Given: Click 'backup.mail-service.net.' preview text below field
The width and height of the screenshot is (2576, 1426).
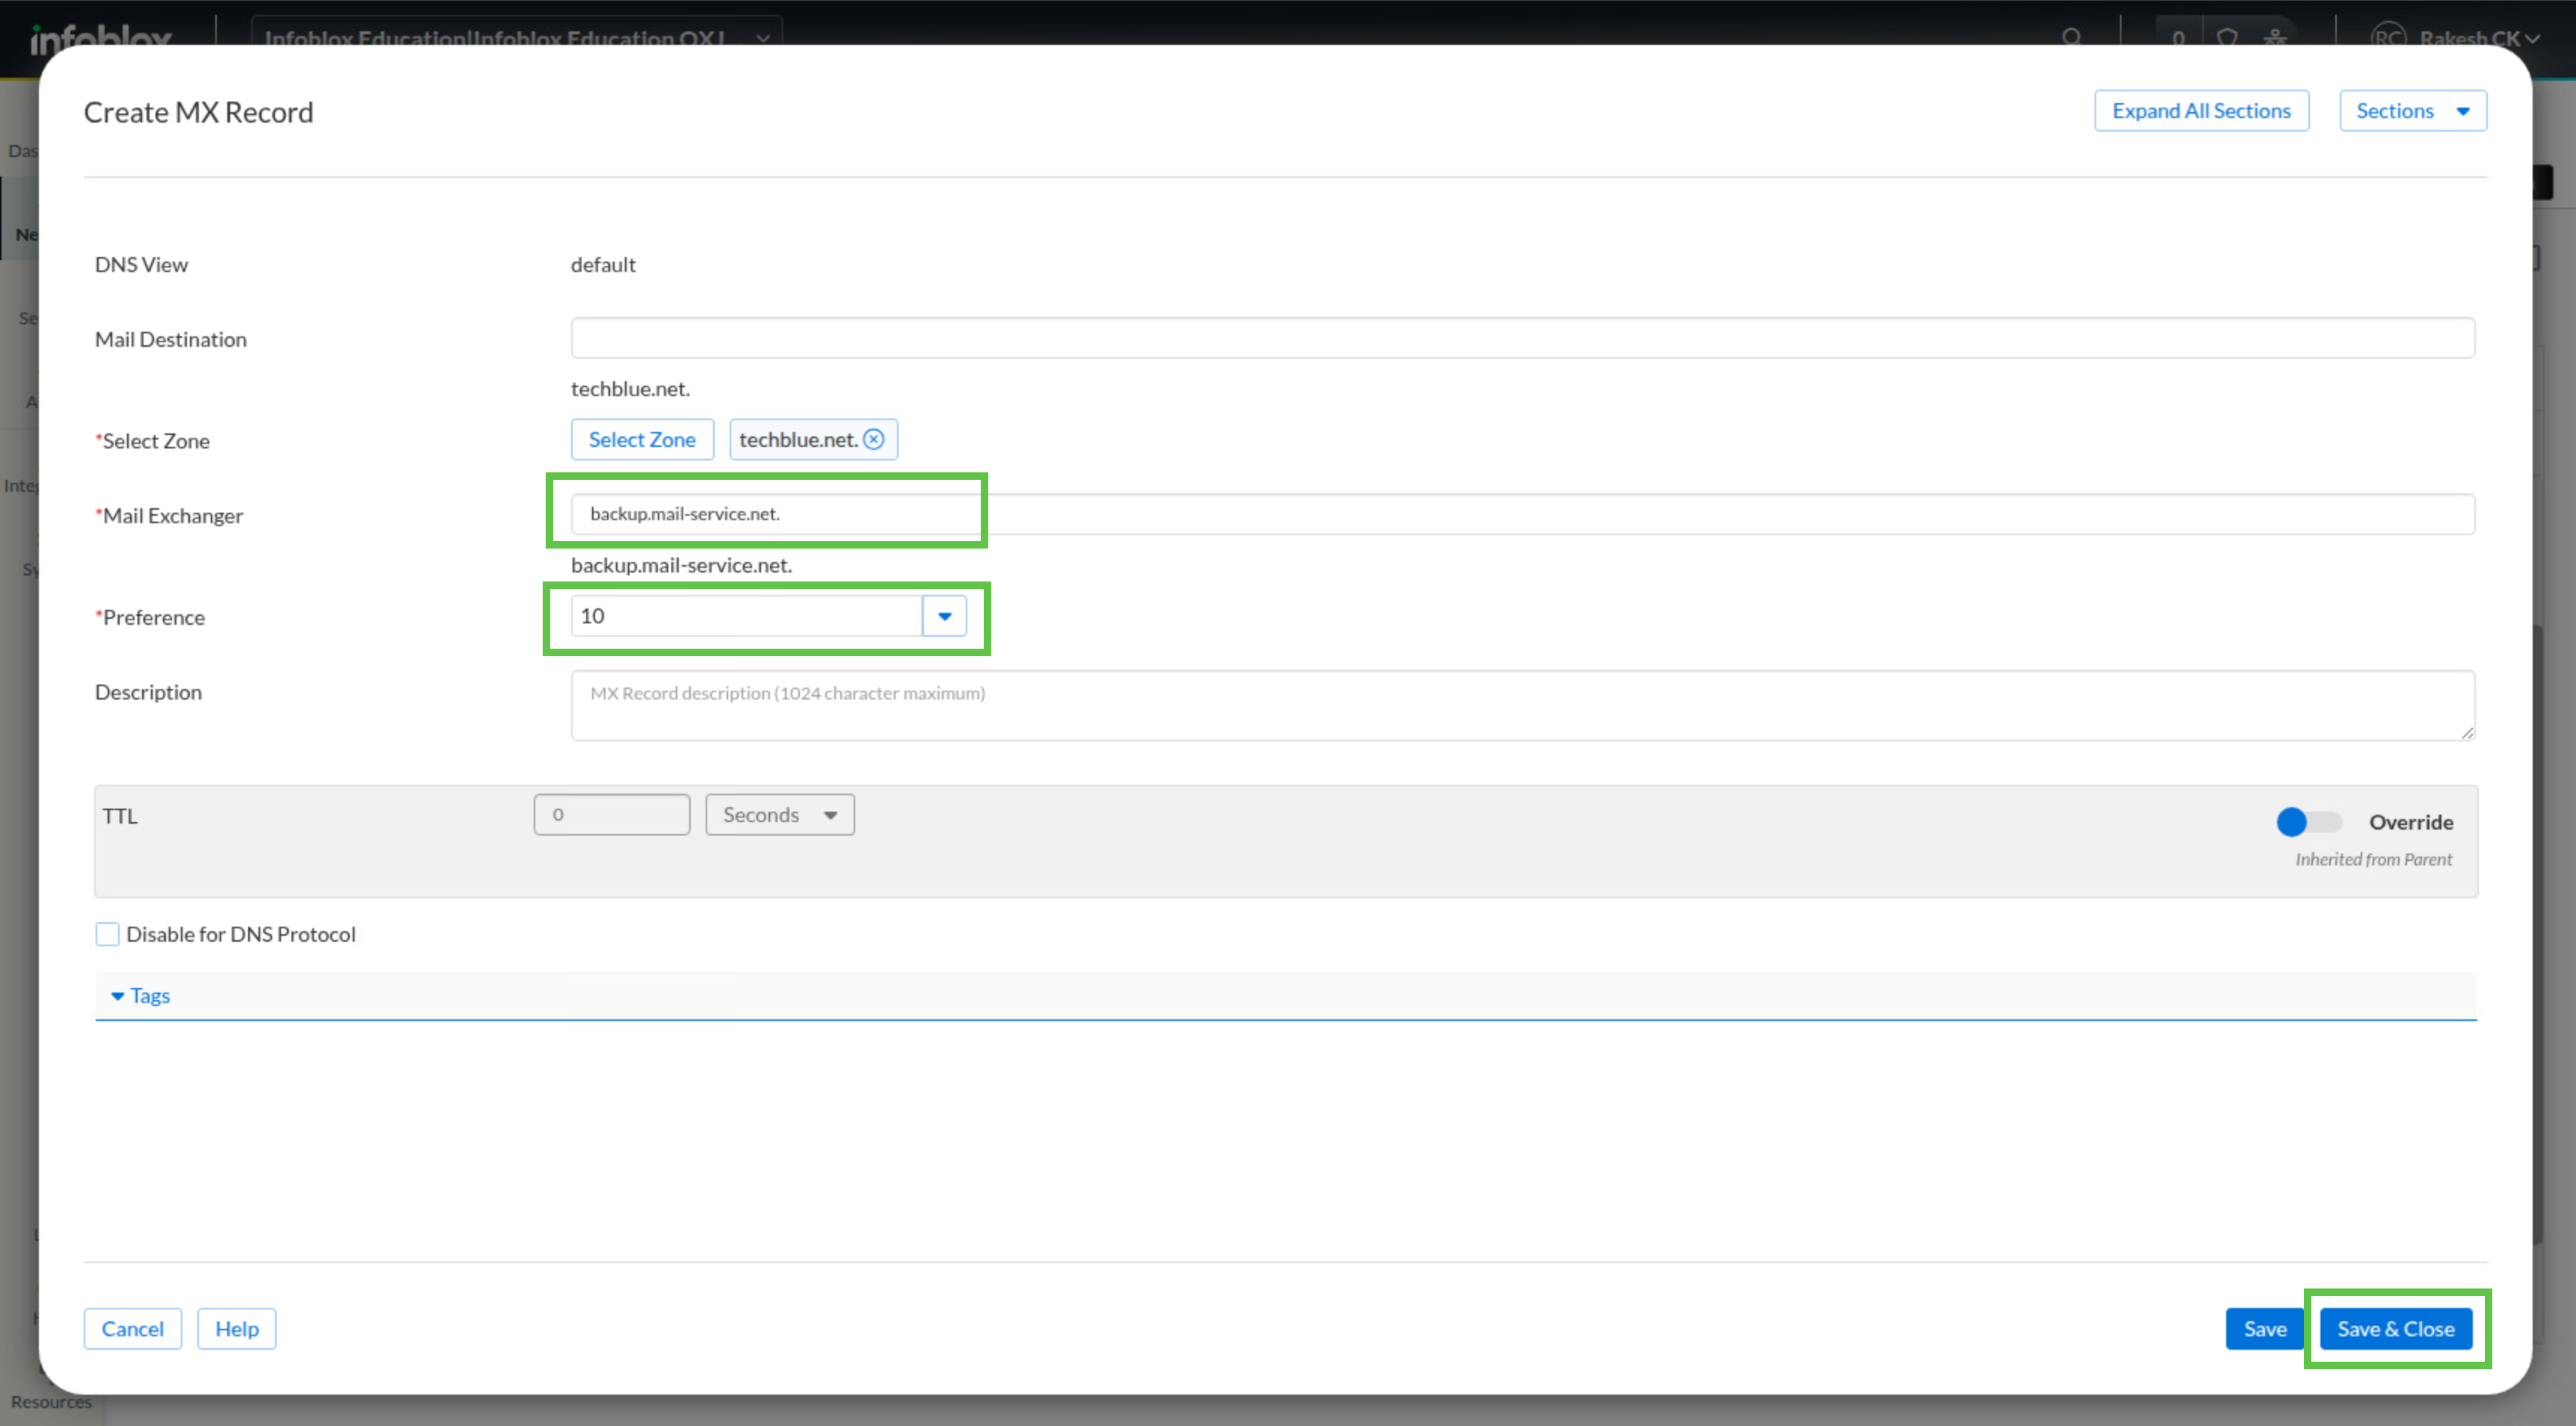Looking at the screenshot, I should click(681, 565).
